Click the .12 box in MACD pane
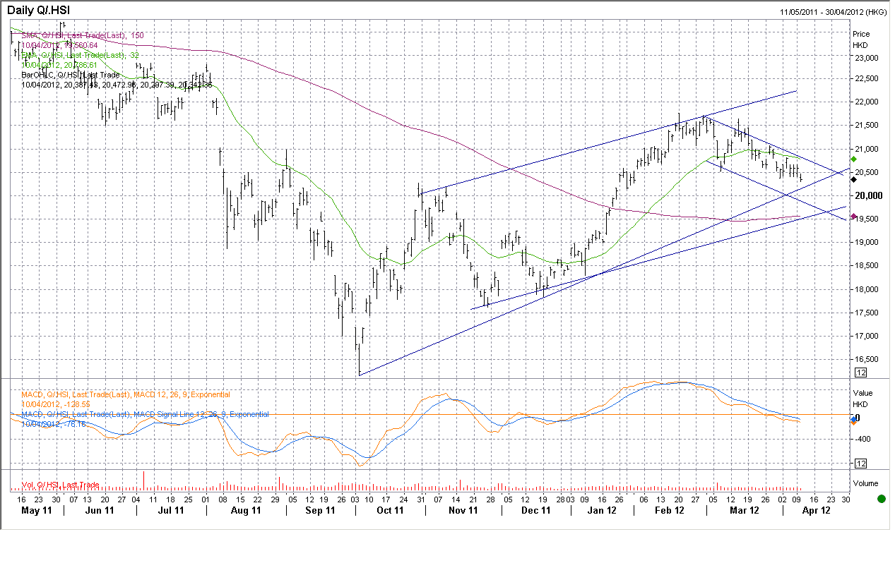 (x=860, y=463)
